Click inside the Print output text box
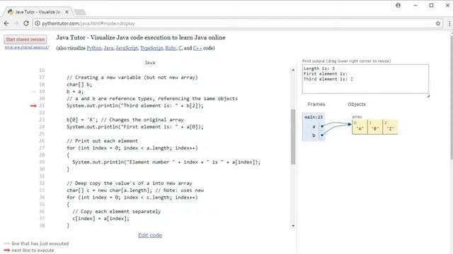 365,79
